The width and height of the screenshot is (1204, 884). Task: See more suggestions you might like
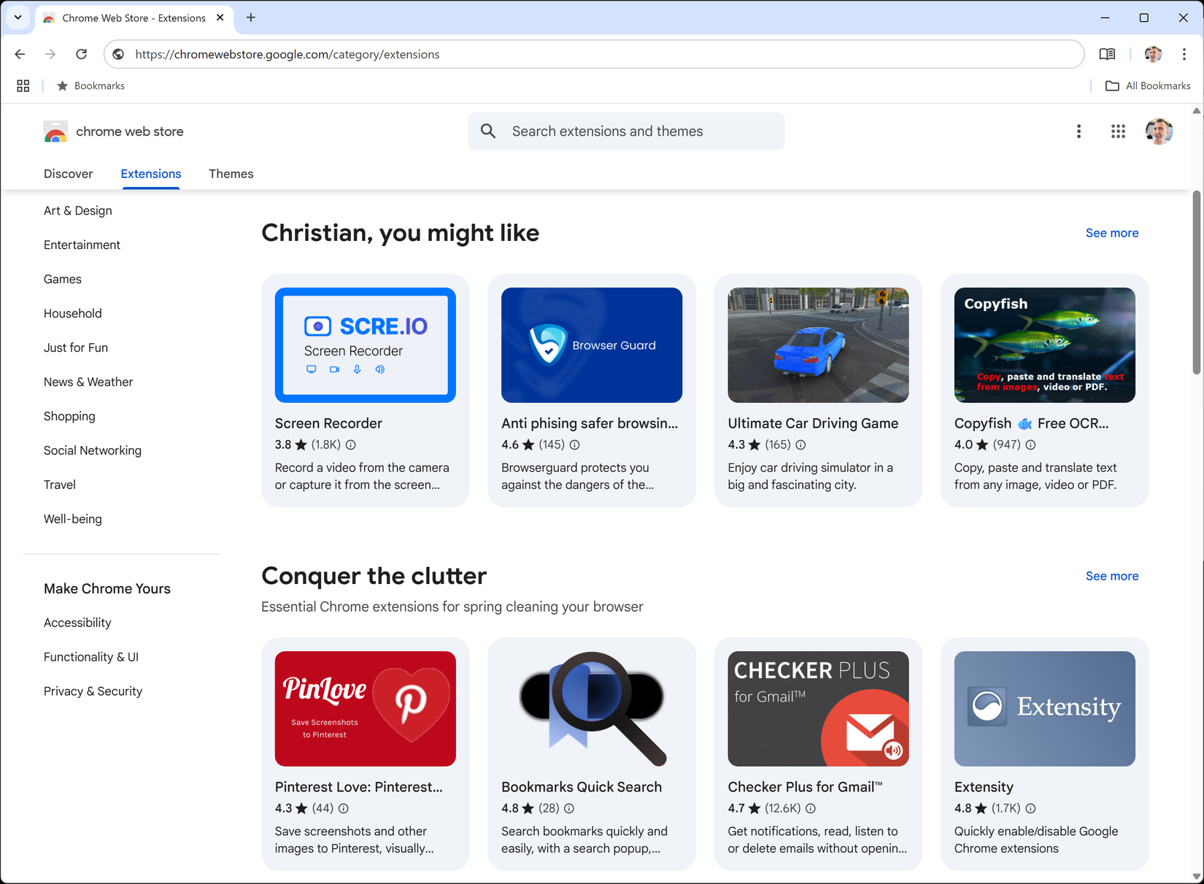tap(1111, 232)
